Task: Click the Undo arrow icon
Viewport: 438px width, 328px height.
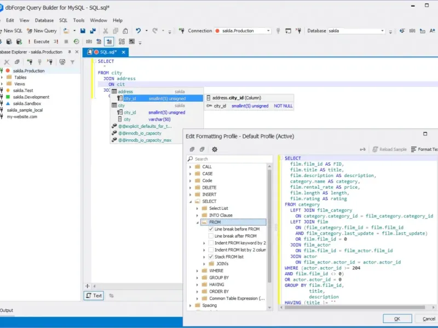Action: [x=139, y=31]
